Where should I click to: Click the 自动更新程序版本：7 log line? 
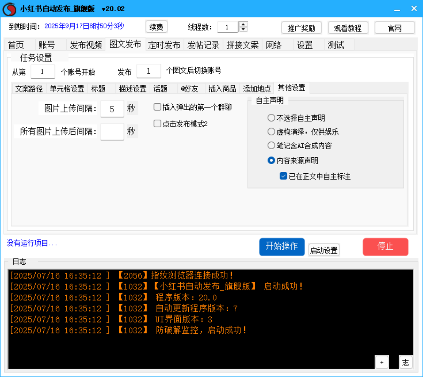[123, 308]
